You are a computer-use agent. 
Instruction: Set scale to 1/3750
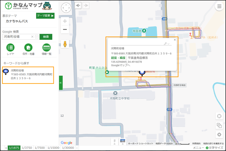[x=27, y=148]
